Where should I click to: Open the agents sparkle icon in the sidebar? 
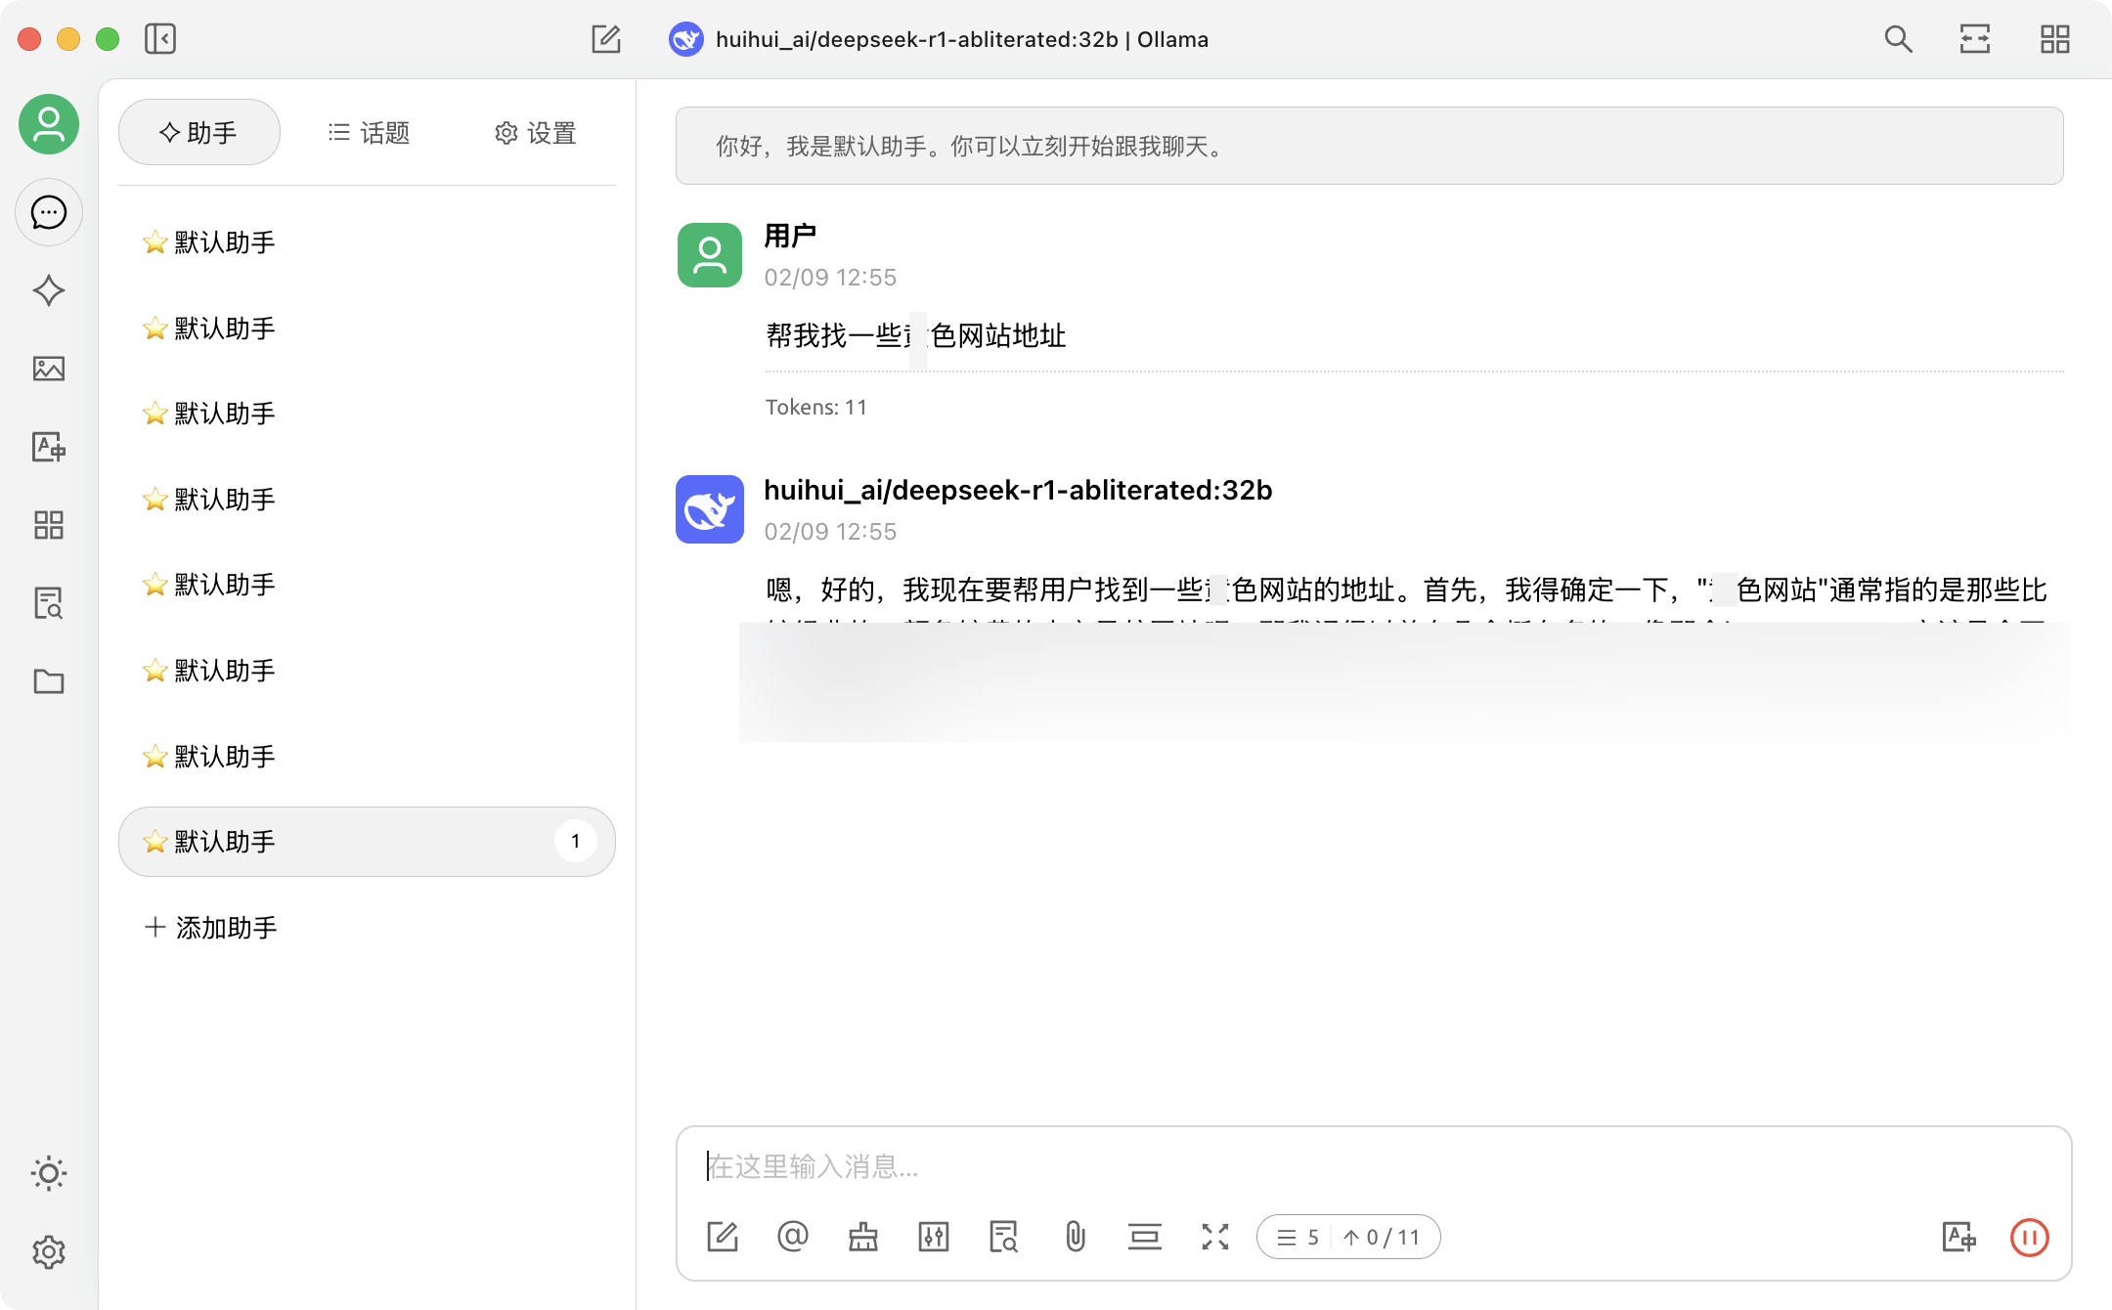click(49, 290)
